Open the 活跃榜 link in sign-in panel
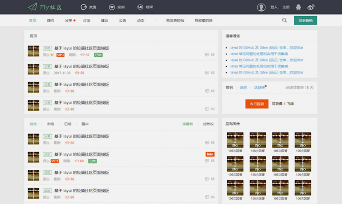Viewport: 342px width, 204px height. (x=260, y=87)
